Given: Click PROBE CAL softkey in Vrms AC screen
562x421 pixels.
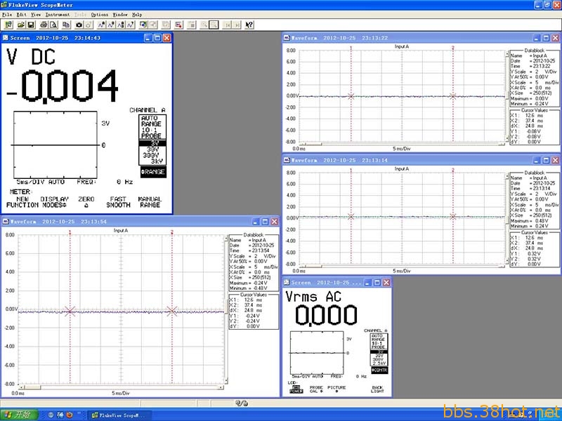Looking at the screenshot, I should click(316, 389).
